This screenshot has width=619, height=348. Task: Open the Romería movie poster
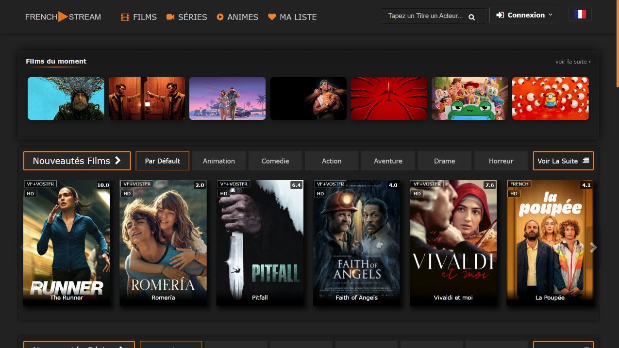point(163,243)
